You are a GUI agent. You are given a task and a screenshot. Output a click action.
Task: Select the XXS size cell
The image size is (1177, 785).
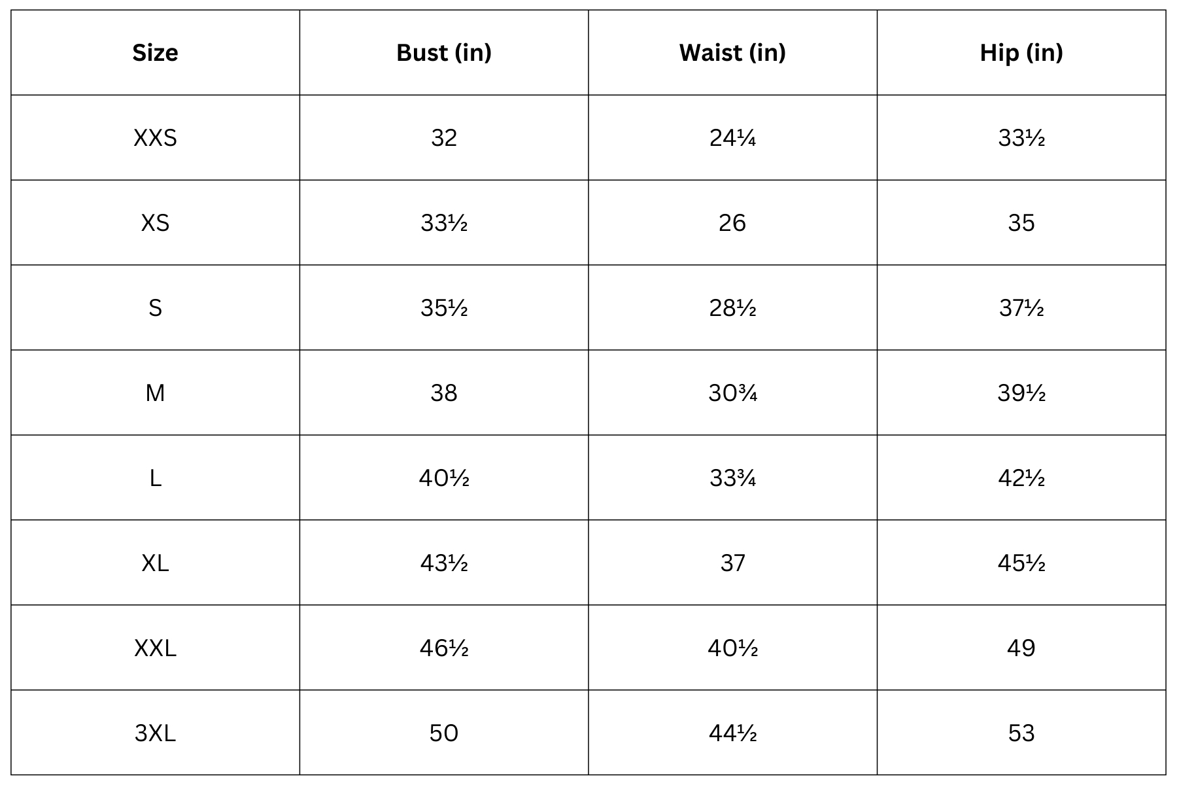155,137
